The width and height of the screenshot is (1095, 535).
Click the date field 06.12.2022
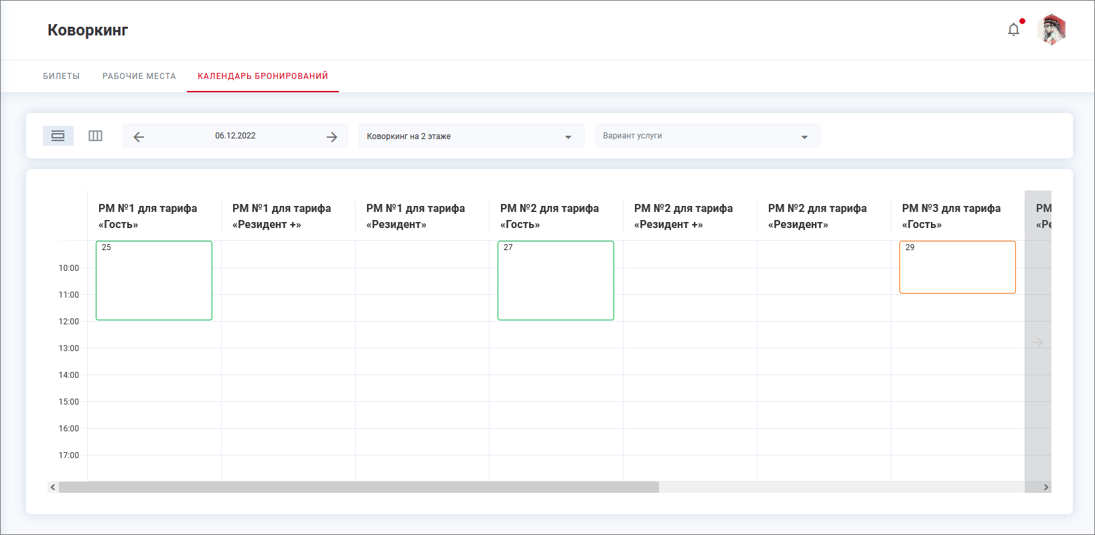pyautogui.click(x=235, y=136)
